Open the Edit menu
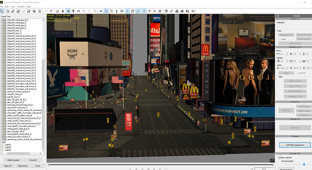 coord(7,7)
